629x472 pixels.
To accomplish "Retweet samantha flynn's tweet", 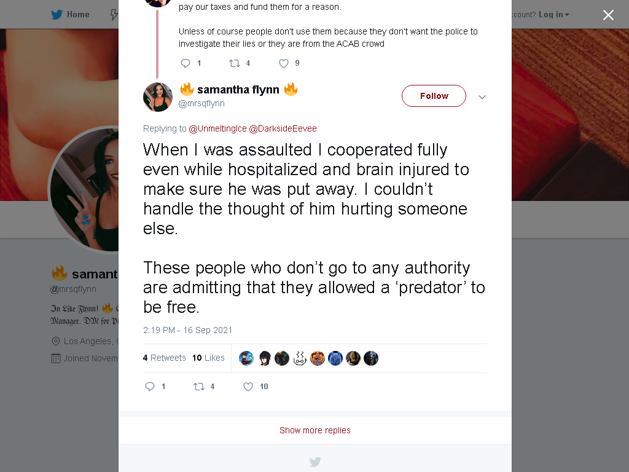I will click(199, 387).
